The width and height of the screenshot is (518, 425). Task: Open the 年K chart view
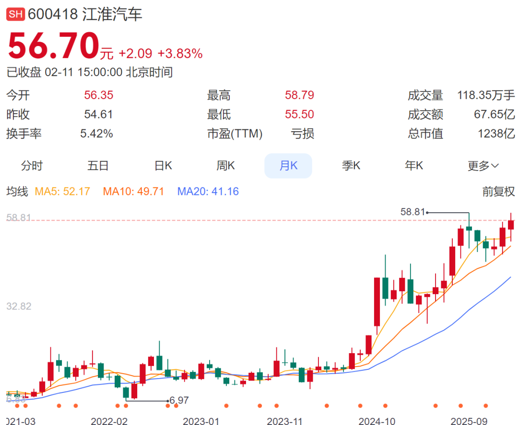(414, 166)
